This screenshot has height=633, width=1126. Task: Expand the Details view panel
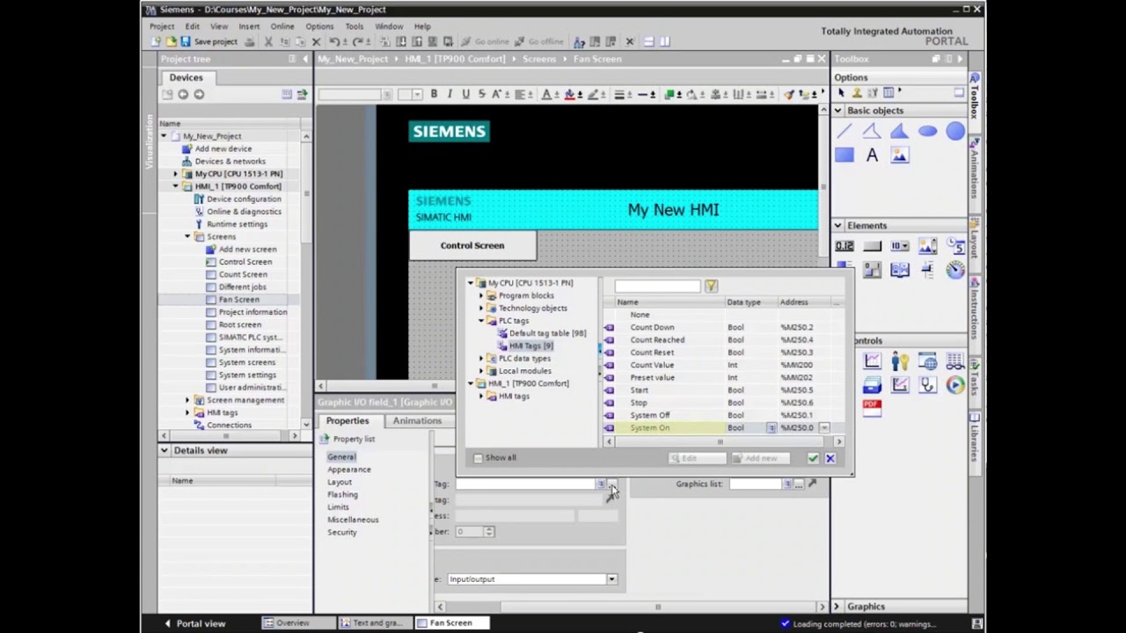point(165,450)
